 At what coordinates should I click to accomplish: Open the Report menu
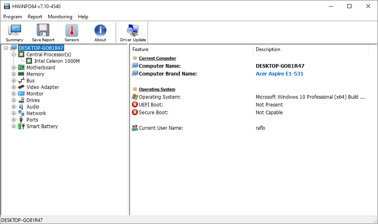click(x=35, y=17)
